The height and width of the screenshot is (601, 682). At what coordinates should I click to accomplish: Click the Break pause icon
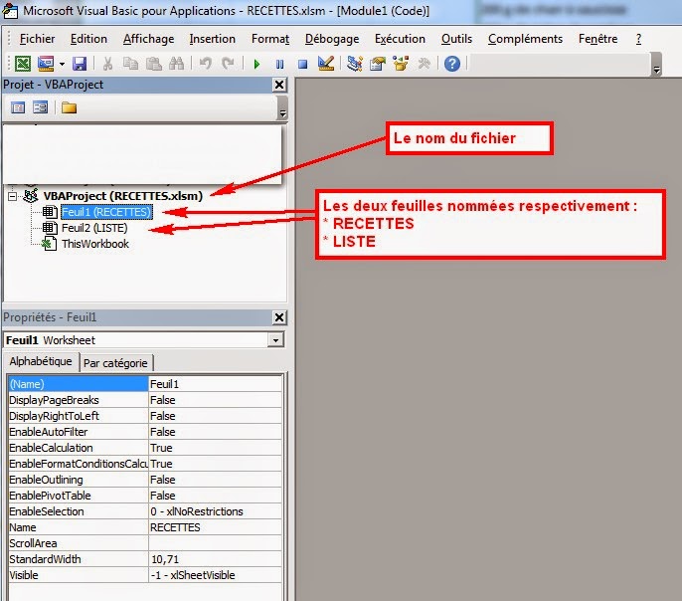click(279, 64)
